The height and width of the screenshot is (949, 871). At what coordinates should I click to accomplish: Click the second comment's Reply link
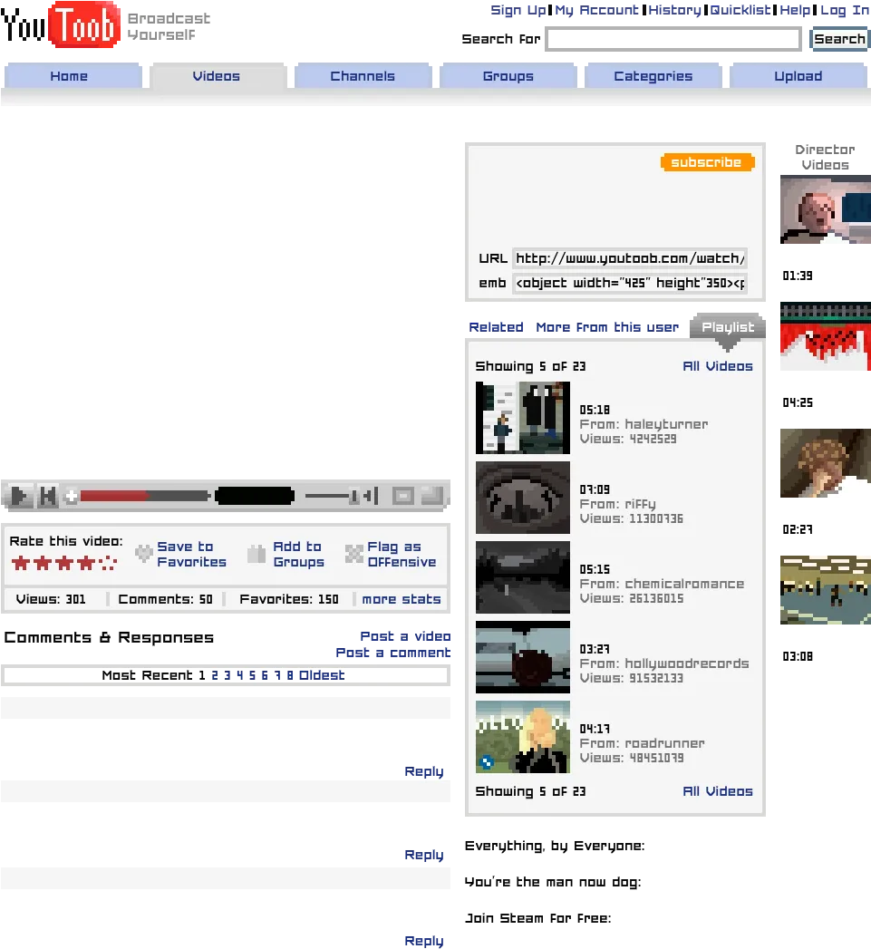[424, 856]
